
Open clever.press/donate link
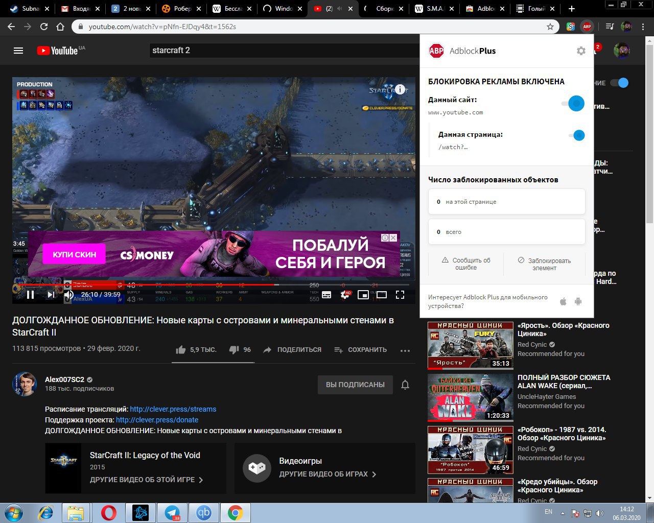(157, 420)
